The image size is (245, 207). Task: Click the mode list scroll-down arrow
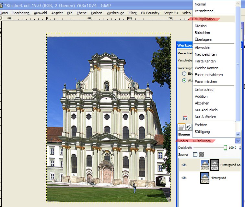(238, 134)
